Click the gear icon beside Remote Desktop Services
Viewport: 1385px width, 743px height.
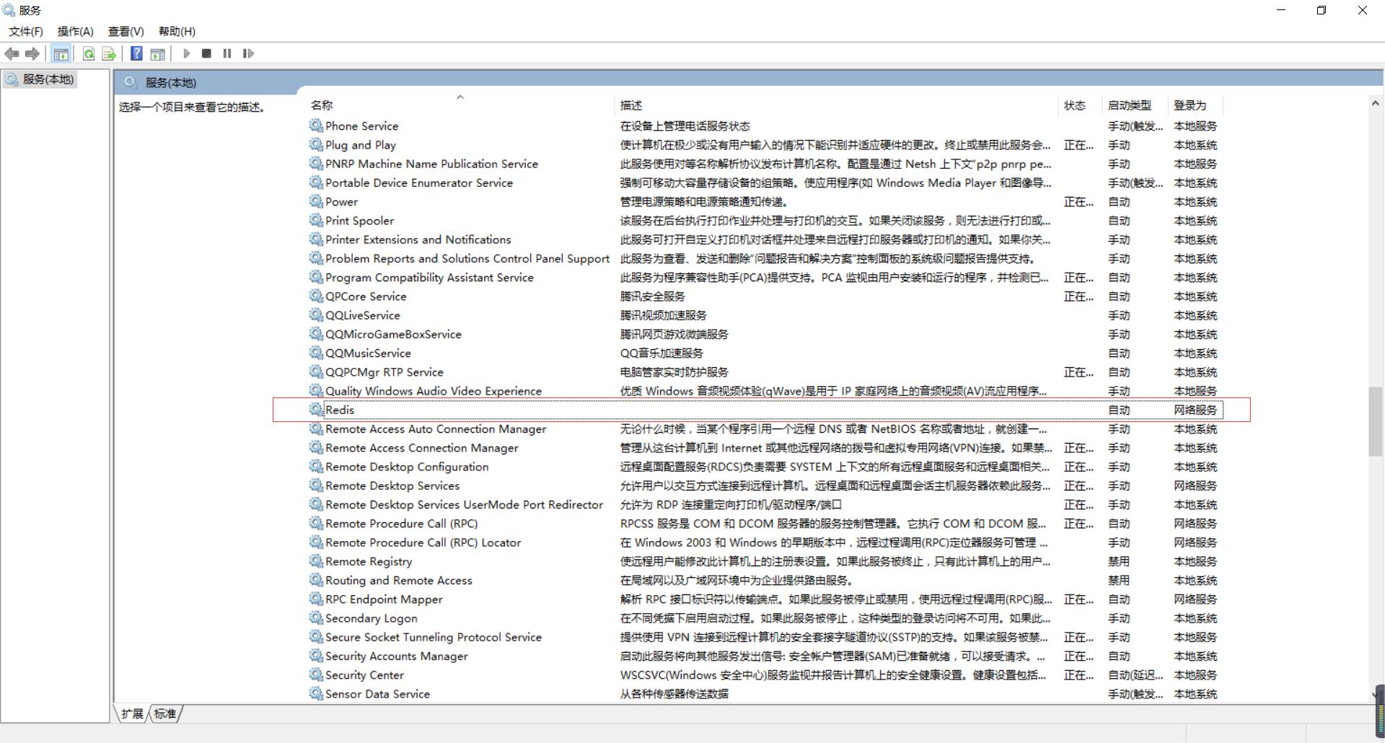coord(316,485)
